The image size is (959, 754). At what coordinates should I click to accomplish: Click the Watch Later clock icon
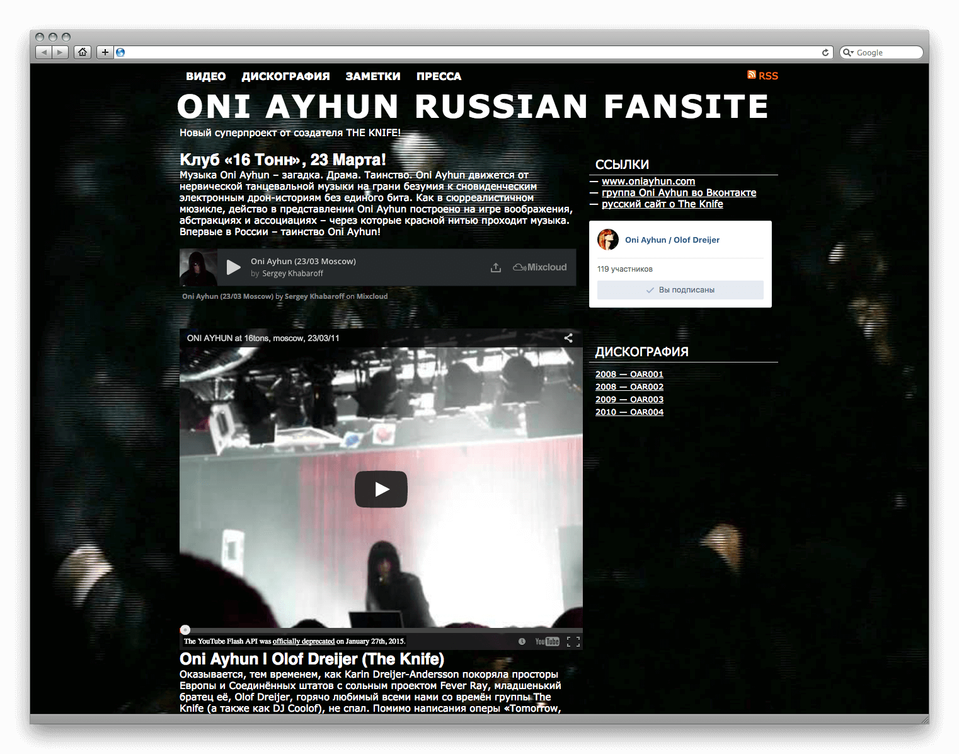(x=522, y=642)
